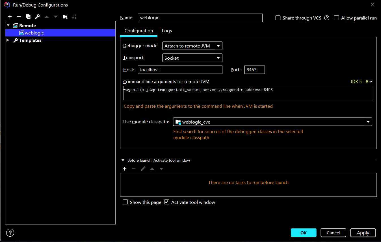Click the Share through VCS help icon
The height and width of the screenshot is (242, 381).
point(327,18)
